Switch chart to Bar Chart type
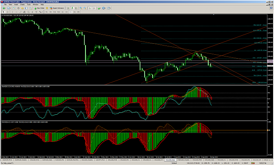 point(68,8)
